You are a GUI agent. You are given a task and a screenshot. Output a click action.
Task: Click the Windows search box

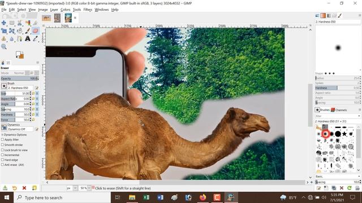click(62, 197)
